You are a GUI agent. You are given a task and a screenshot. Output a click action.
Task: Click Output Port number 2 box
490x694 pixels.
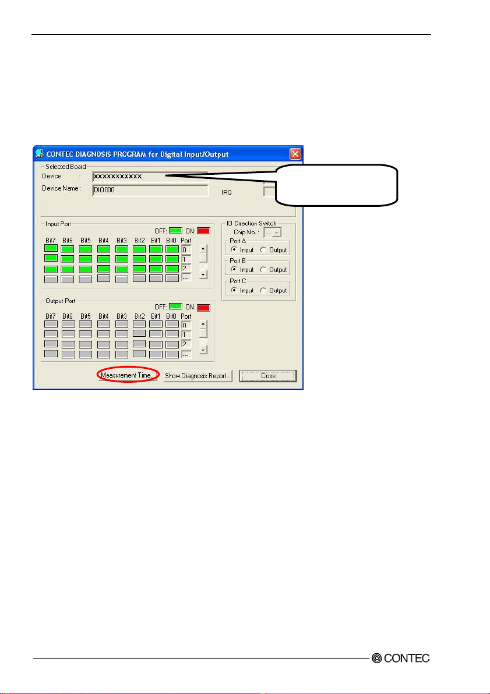coord(186,344)
